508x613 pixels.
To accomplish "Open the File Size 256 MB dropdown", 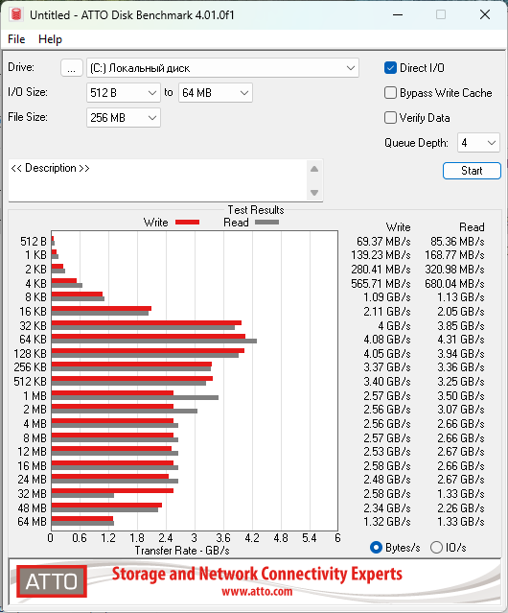I will tap(124, 118).
